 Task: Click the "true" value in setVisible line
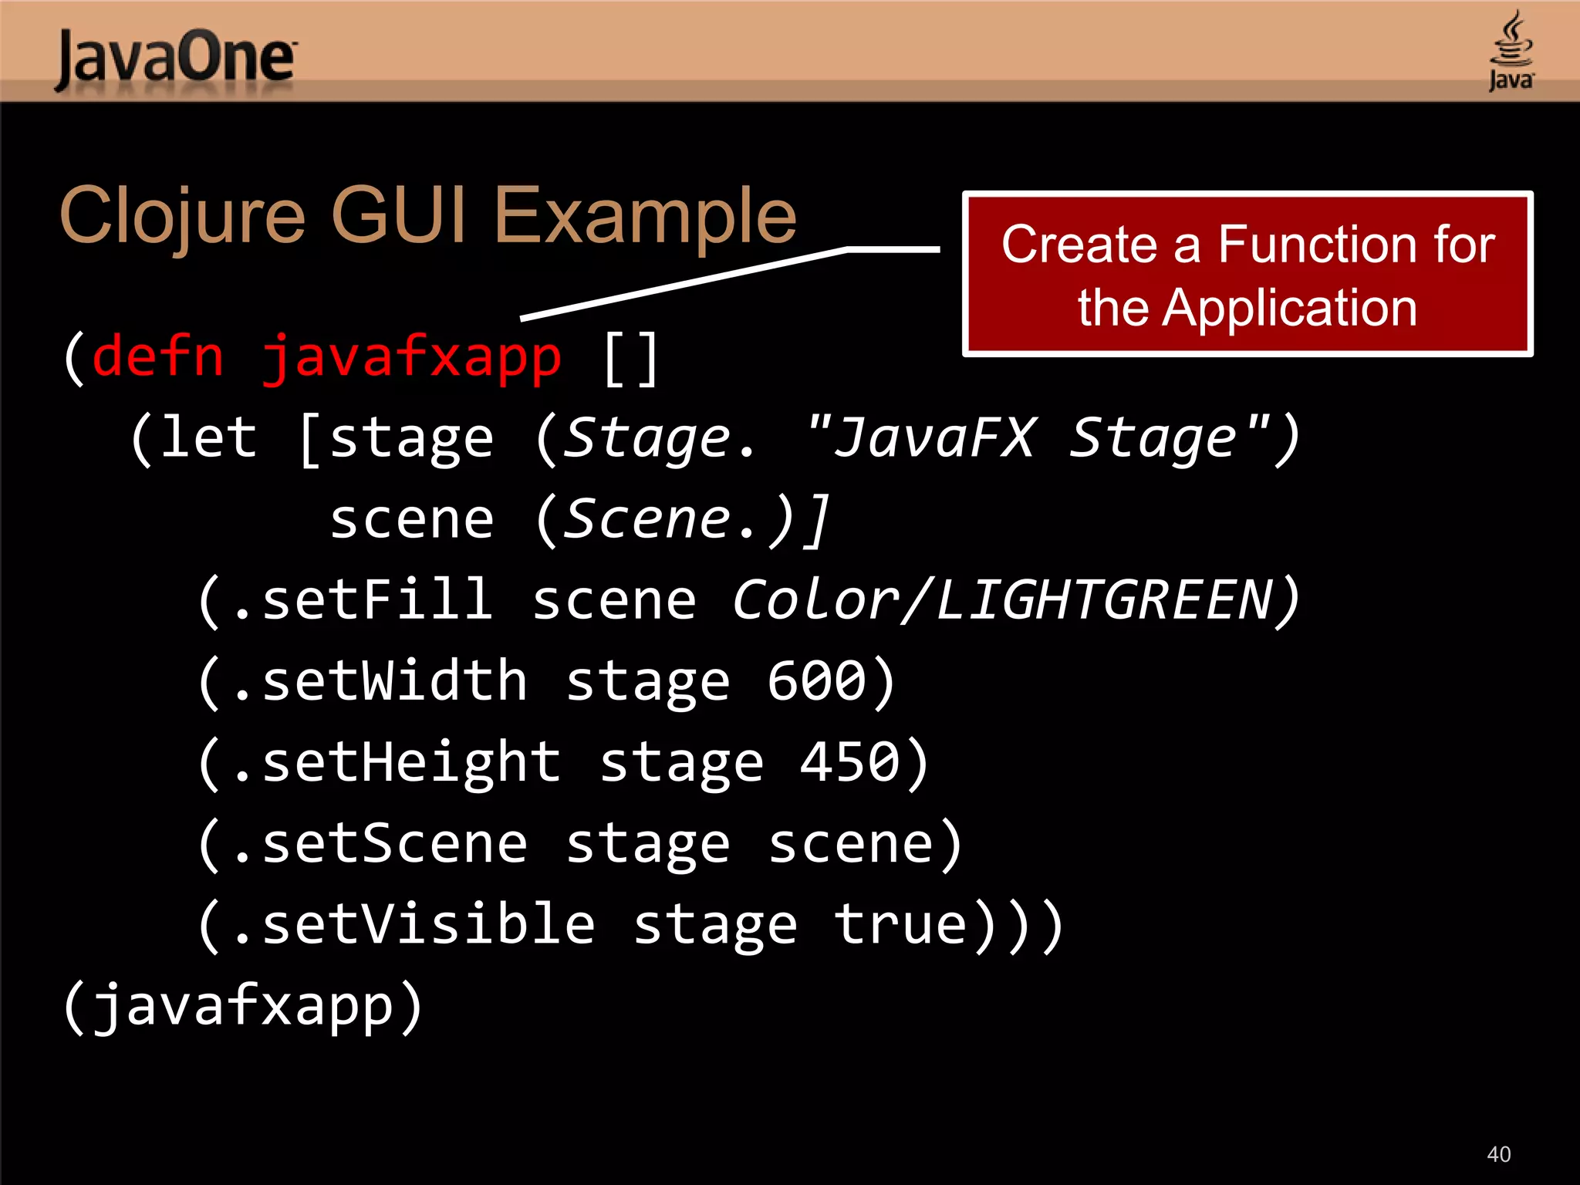point(901,925)
